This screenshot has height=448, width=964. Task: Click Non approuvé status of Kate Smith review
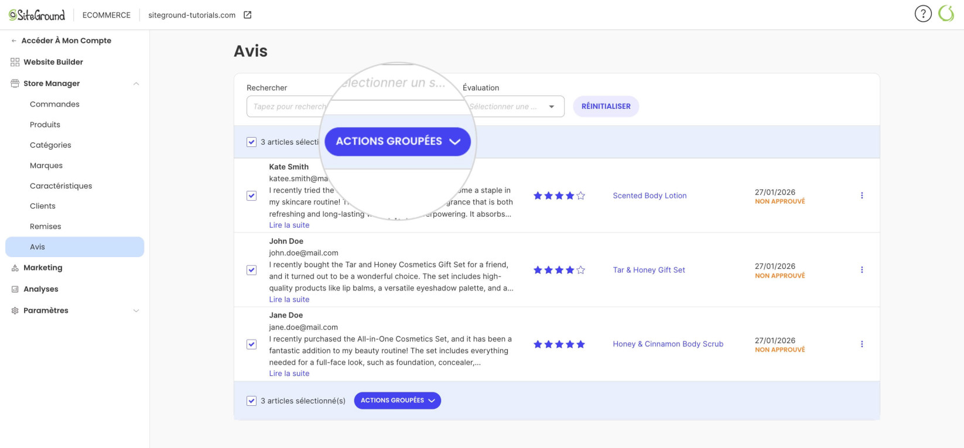(780, 201)
